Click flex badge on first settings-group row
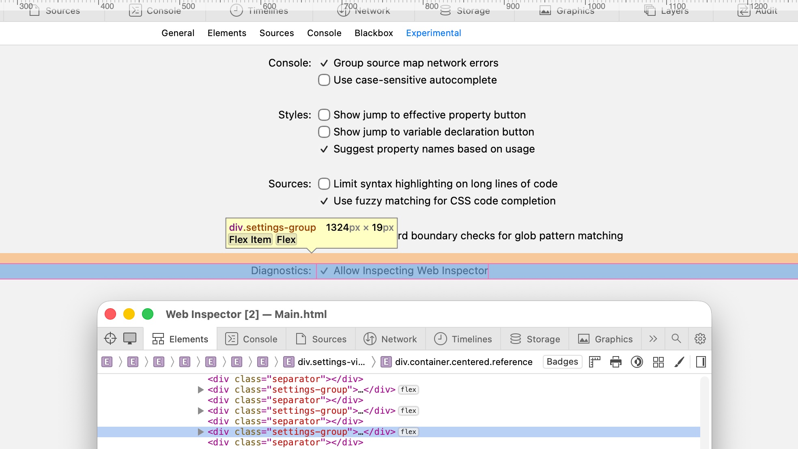The width and height of the screenshot is (798, 449). tap(409, 389)
